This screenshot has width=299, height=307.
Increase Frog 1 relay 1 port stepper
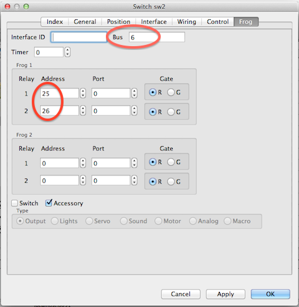click(135, 91)
